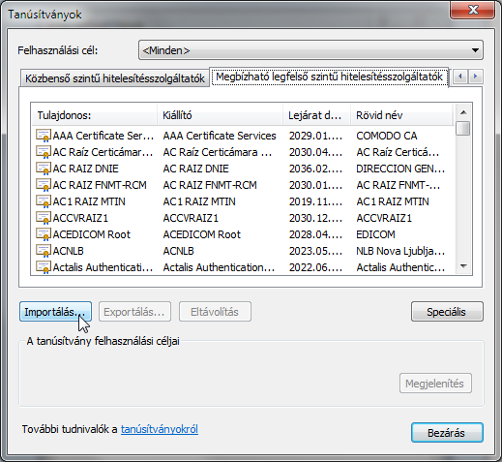This screenshot has width=502, height=462.
Task: Select the AC RAIZ DNIE certificate icon
Action: (x=44, y=169)
